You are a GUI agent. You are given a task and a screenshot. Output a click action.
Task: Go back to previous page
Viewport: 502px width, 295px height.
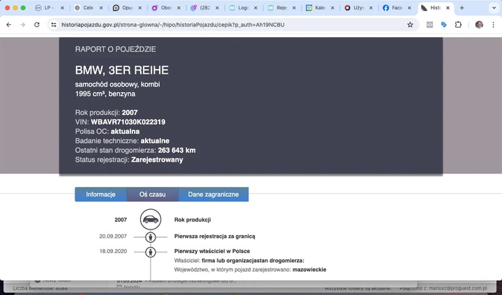8,24
